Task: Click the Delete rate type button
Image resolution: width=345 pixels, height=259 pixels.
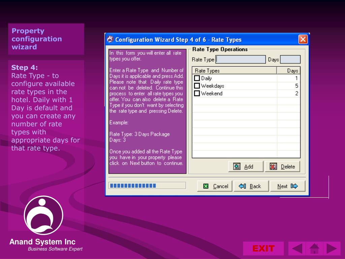Action: coord(283,167)
